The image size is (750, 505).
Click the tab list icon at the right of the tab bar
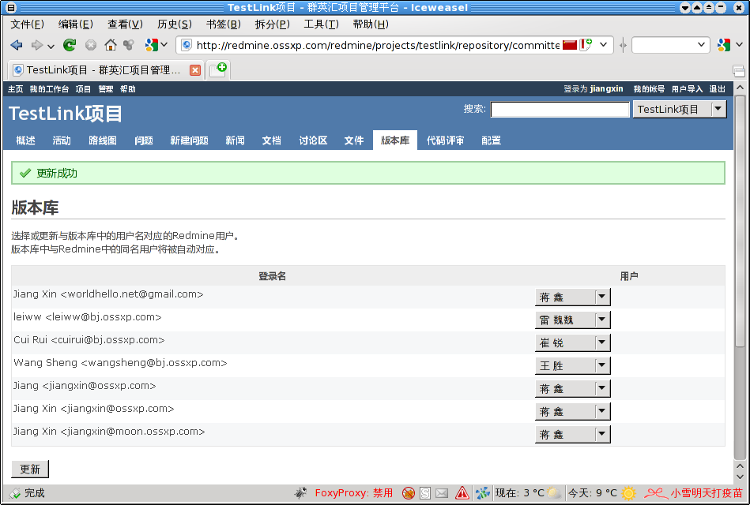[739, 71]
